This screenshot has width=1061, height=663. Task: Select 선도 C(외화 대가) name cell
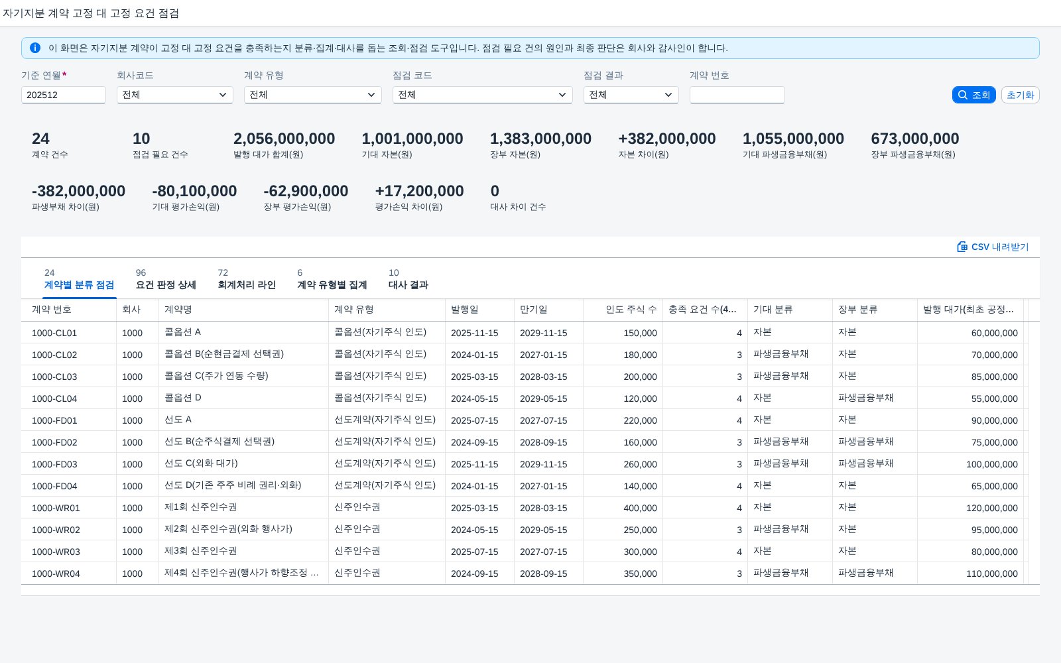point(244,464)
